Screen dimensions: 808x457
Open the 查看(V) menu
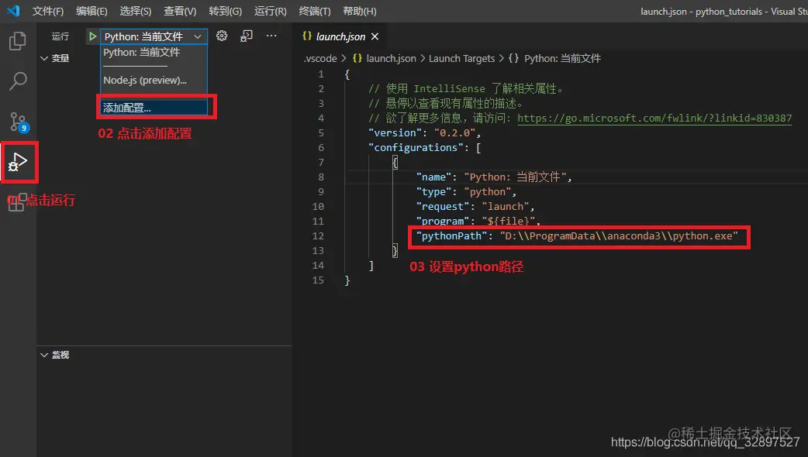(180, 12)
